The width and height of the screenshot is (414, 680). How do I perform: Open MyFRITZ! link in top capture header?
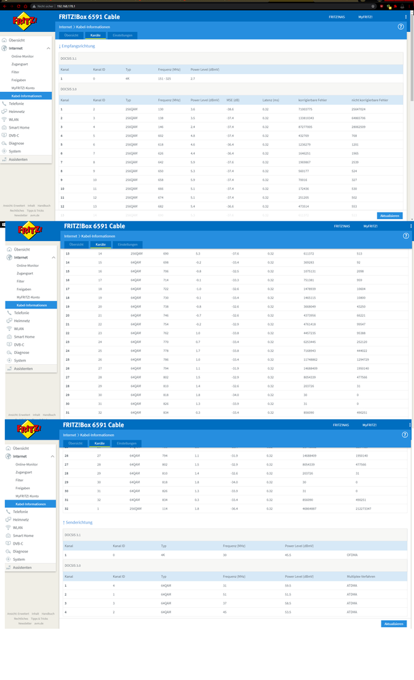click(366, 17)
